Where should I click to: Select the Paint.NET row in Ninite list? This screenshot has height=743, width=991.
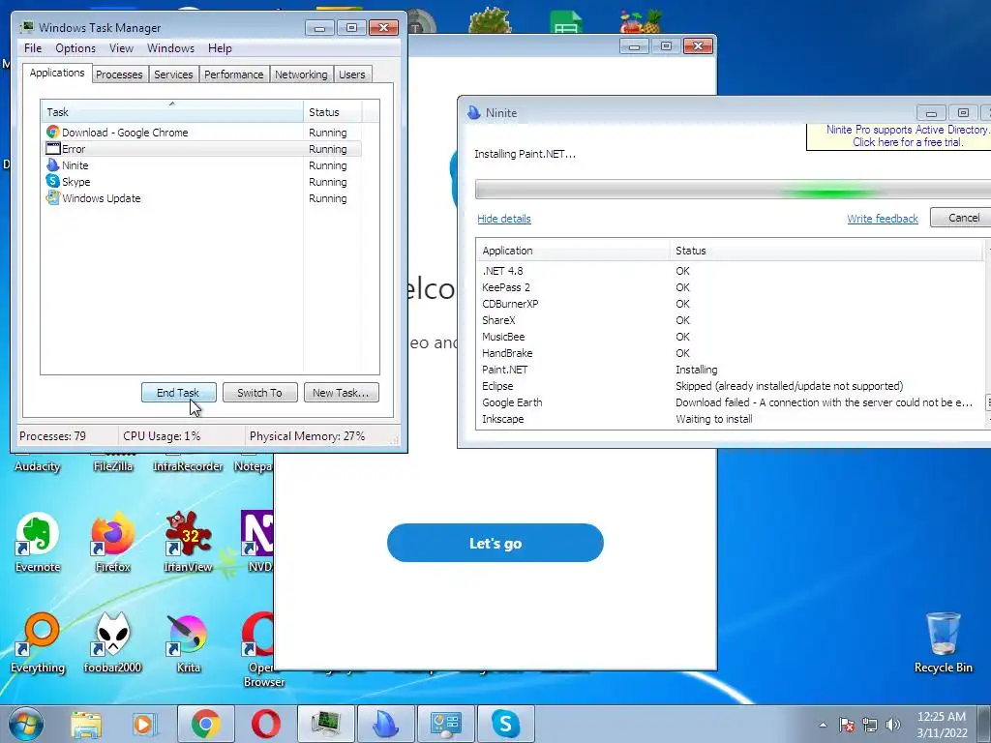click(x=730, y=370)
